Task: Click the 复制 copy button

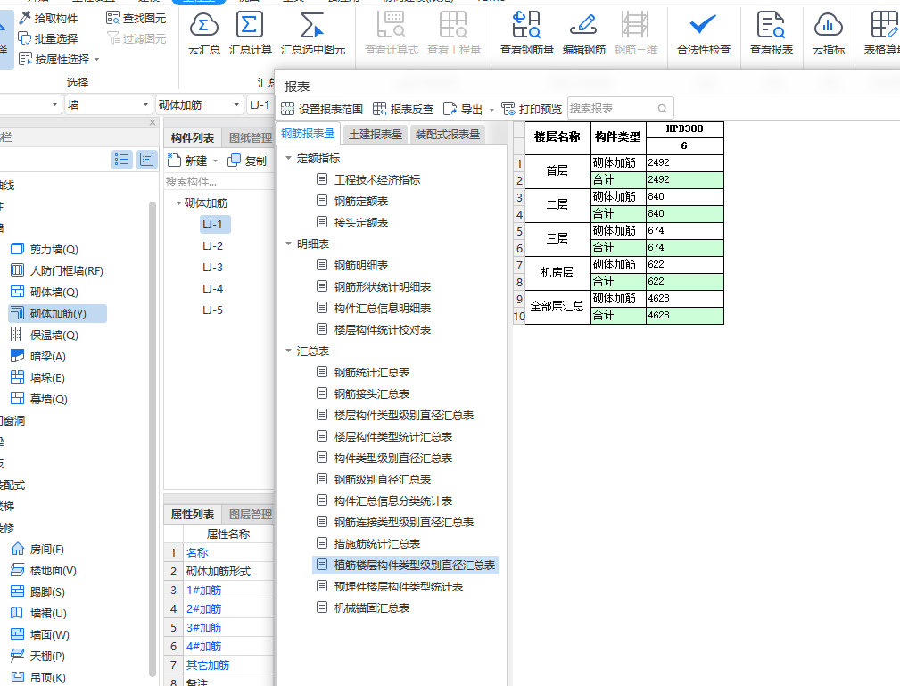Action: coord(247,161)
